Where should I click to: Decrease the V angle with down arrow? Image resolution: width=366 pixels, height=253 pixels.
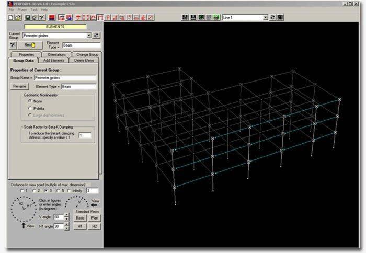coord(67,219)
